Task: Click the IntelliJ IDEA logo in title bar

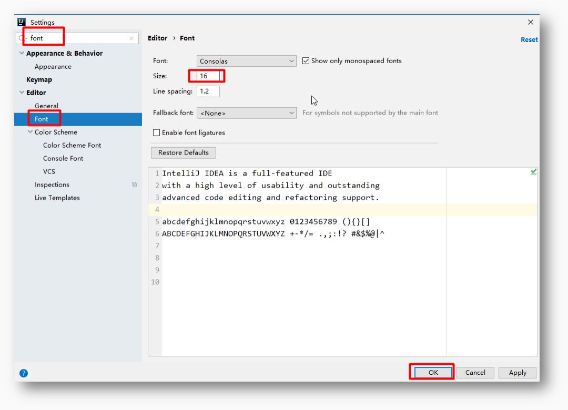Action: click(22, 22)
